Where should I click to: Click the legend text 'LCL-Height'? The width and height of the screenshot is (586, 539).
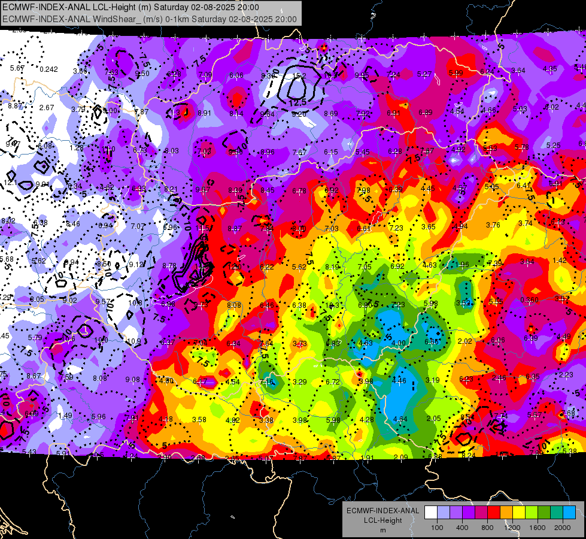tap(382, 520)
